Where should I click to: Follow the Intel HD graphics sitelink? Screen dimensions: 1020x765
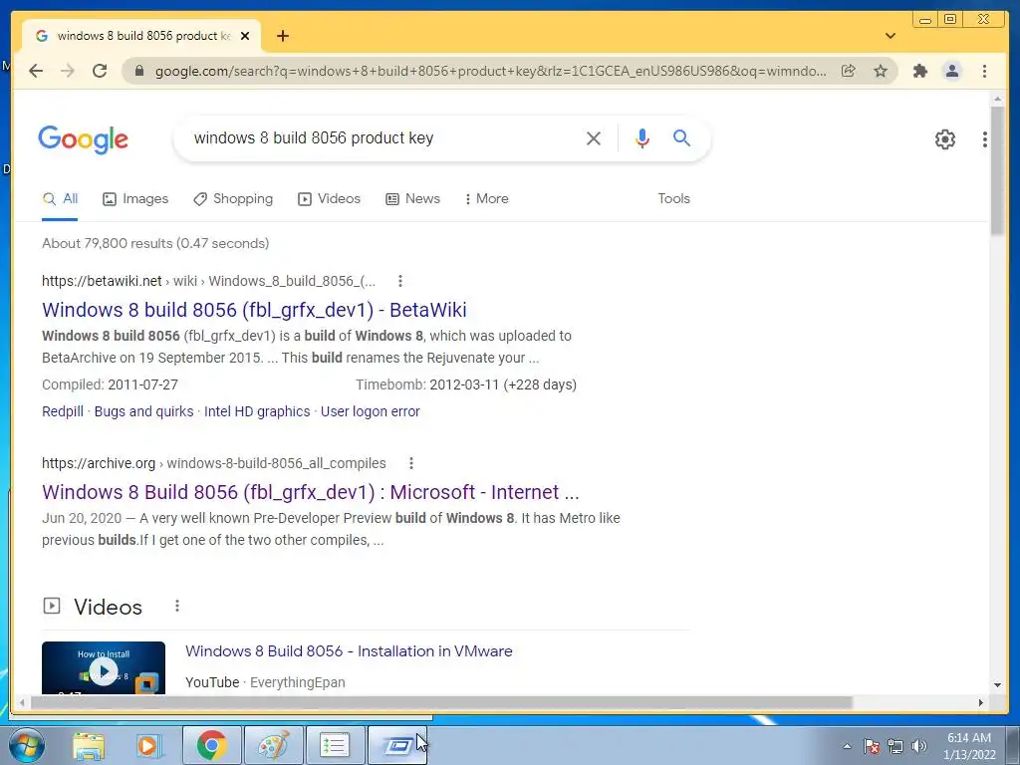click(x=257, y=411)
